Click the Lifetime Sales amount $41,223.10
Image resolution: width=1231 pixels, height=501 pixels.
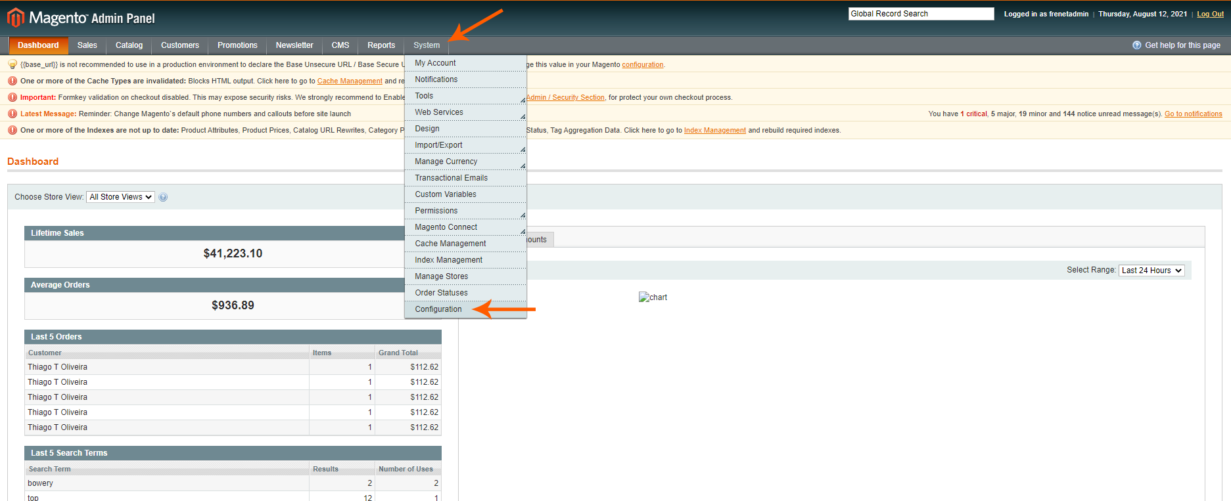(233, 253)
